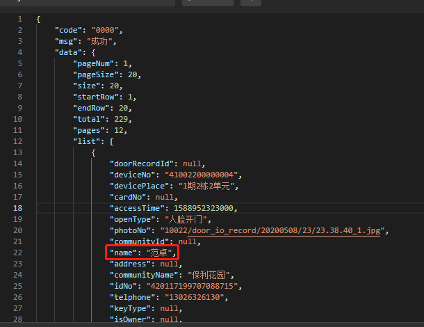Click the "idNo" key
424x327 pixels.
(123, 286)
